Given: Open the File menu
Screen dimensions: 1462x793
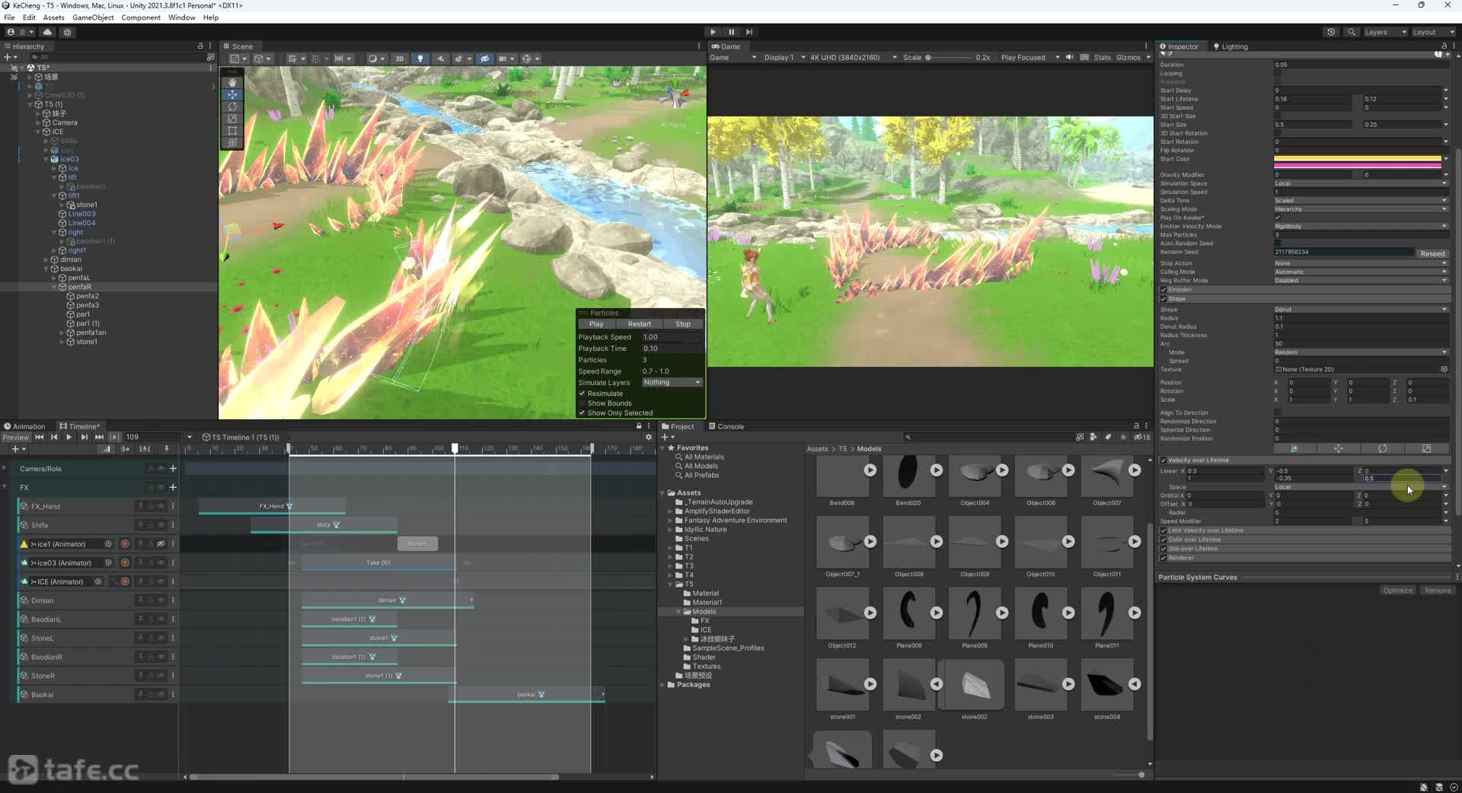Looking at the screenshot, I should point(9,18).
